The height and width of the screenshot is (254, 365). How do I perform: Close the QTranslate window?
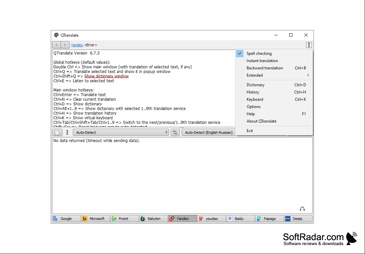tap(306, 35)
